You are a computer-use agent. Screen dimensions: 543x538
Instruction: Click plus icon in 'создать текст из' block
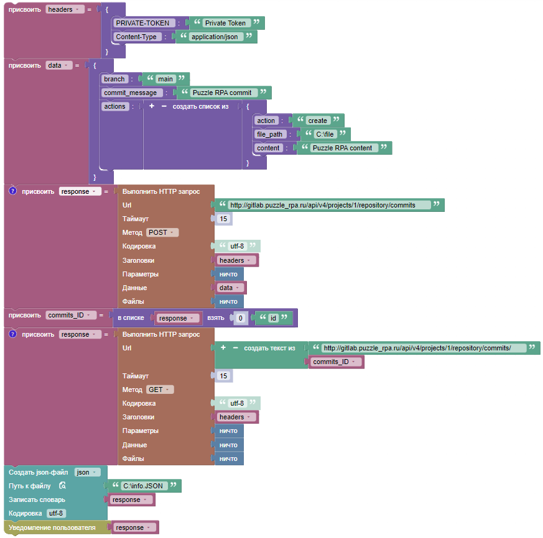point(223,347)
